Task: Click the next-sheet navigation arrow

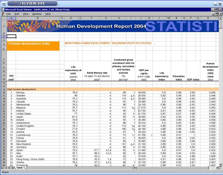Action: click(x=9, y=168)
